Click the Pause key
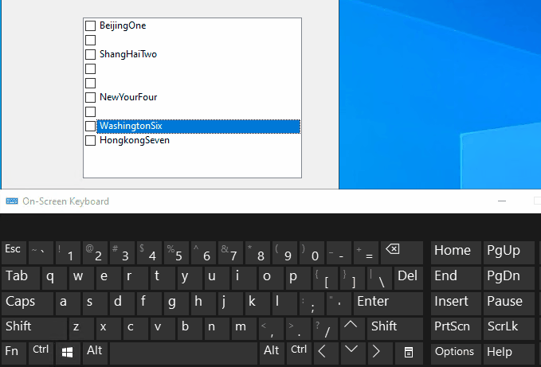Viewport: 541px width, 367px height. [x=508, y=303]
